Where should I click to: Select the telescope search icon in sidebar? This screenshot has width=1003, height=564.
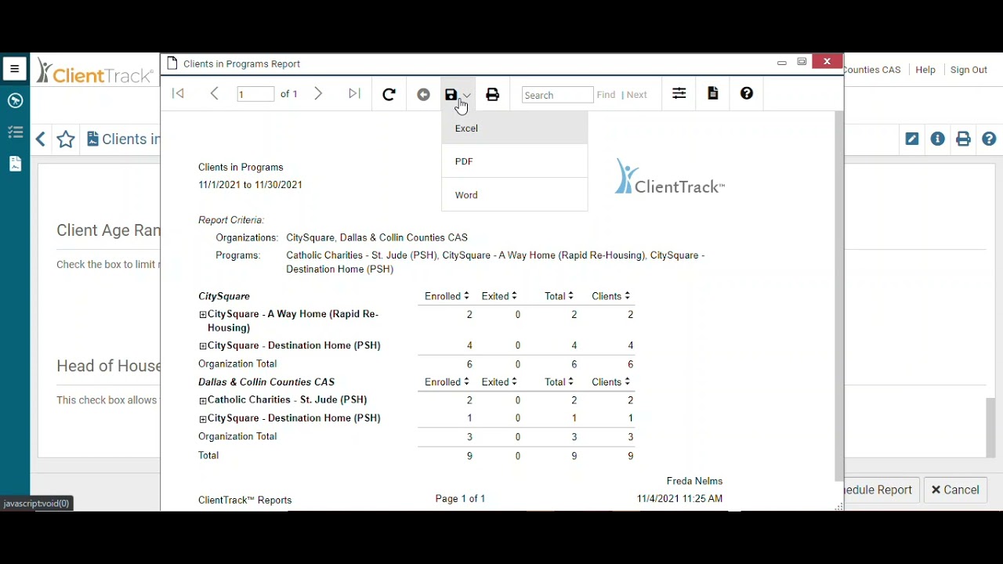15,100
